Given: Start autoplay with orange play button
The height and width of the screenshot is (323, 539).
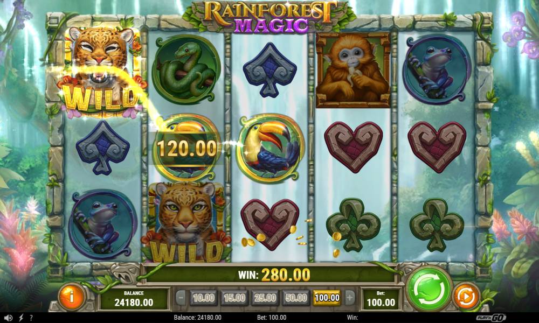Looking at the screenshot, I should click(466, 296).
